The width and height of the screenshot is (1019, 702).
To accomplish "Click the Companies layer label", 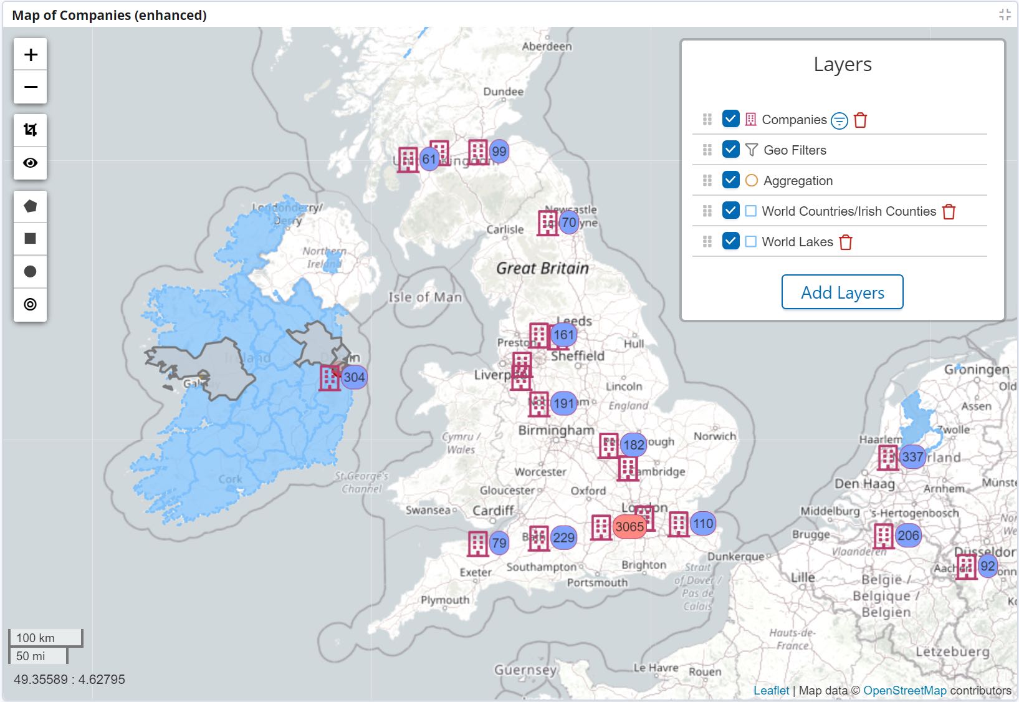I will coord(794,120).
